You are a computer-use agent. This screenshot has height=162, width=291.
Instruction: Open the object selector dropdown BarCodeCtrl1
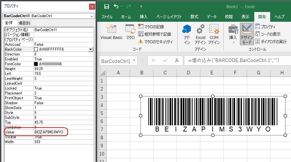click(x=92, y=16)
